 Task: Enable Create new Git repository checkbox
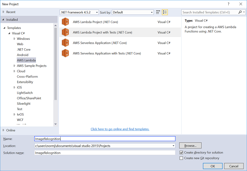point(181,158)
